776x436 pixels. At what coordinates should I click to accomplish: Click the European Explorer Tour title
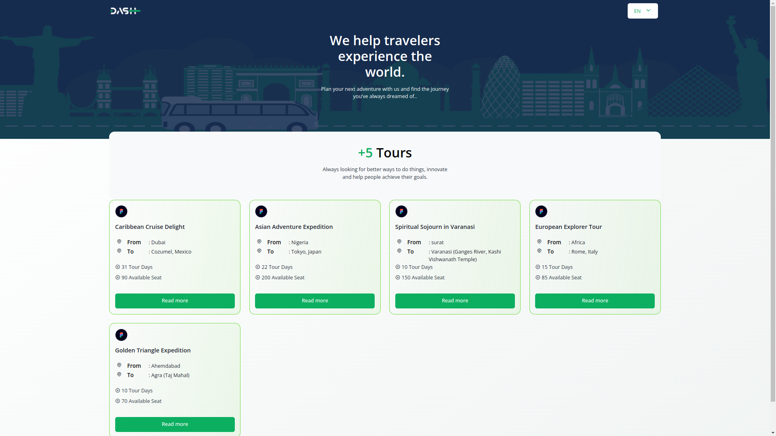568,227
